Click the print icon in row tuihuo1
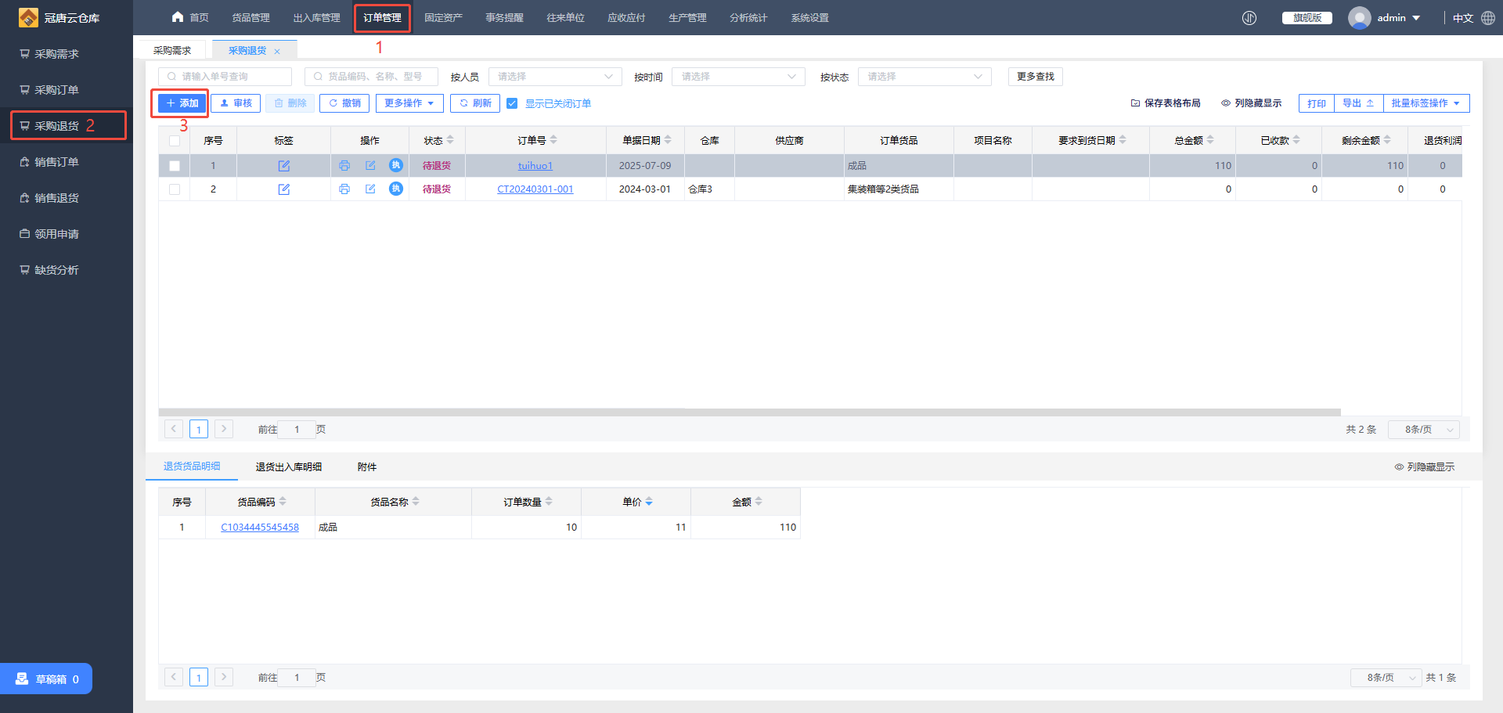Screen dimensions: 1503x713 [x=344, y=166]
